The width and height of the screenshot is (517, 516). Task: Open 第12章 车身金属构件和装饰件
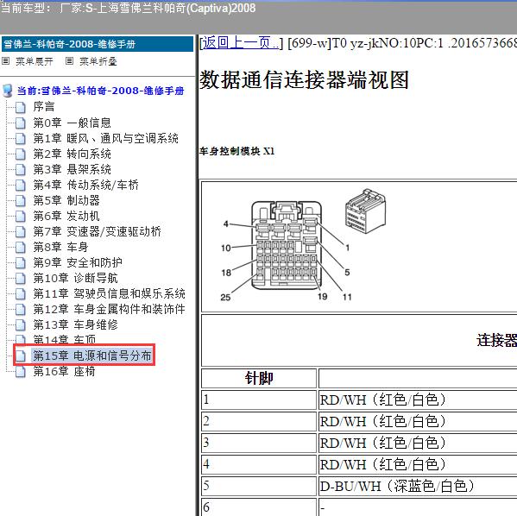(x=109, y=309)
